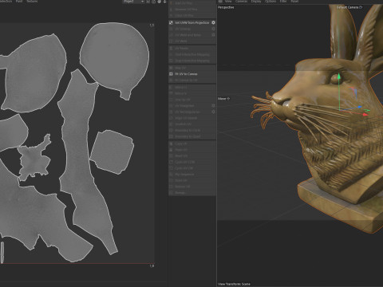Image resolution: width=383 pixels, height=287 pixels.
Task: Open the Perspective view type selector
Action: [x=226, y=7]
